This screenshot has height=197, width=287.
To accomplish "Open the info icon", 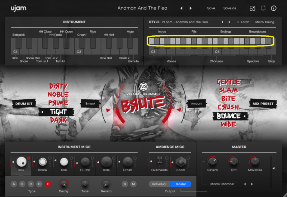I will tap(274, 8).
